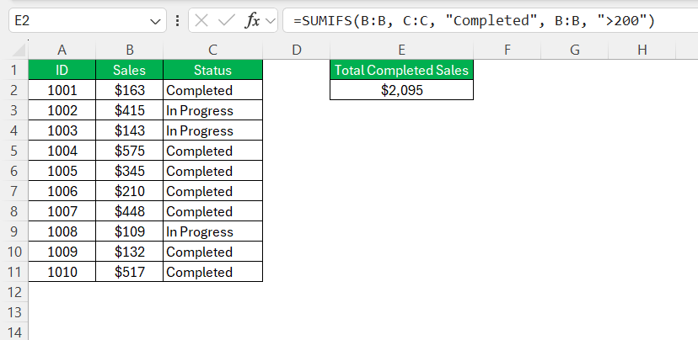Select the $210 sales cell
The height and width of the screenshot is (340, 698).
(x=130, y=191)
